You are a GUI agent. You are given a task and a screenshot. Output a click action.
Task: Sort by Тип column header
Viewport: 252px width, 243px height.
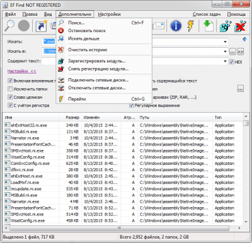(227, 118)
